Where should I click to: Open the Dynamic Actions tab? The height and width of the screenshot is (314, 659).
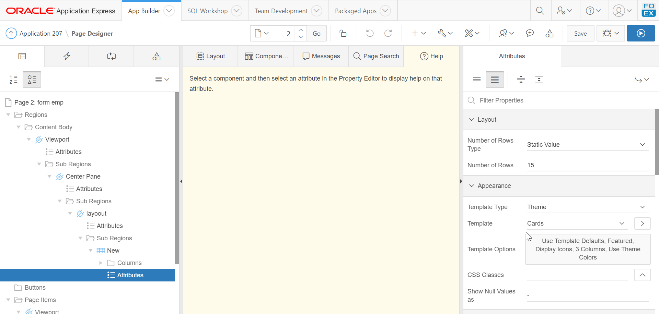tap(66, 56)
